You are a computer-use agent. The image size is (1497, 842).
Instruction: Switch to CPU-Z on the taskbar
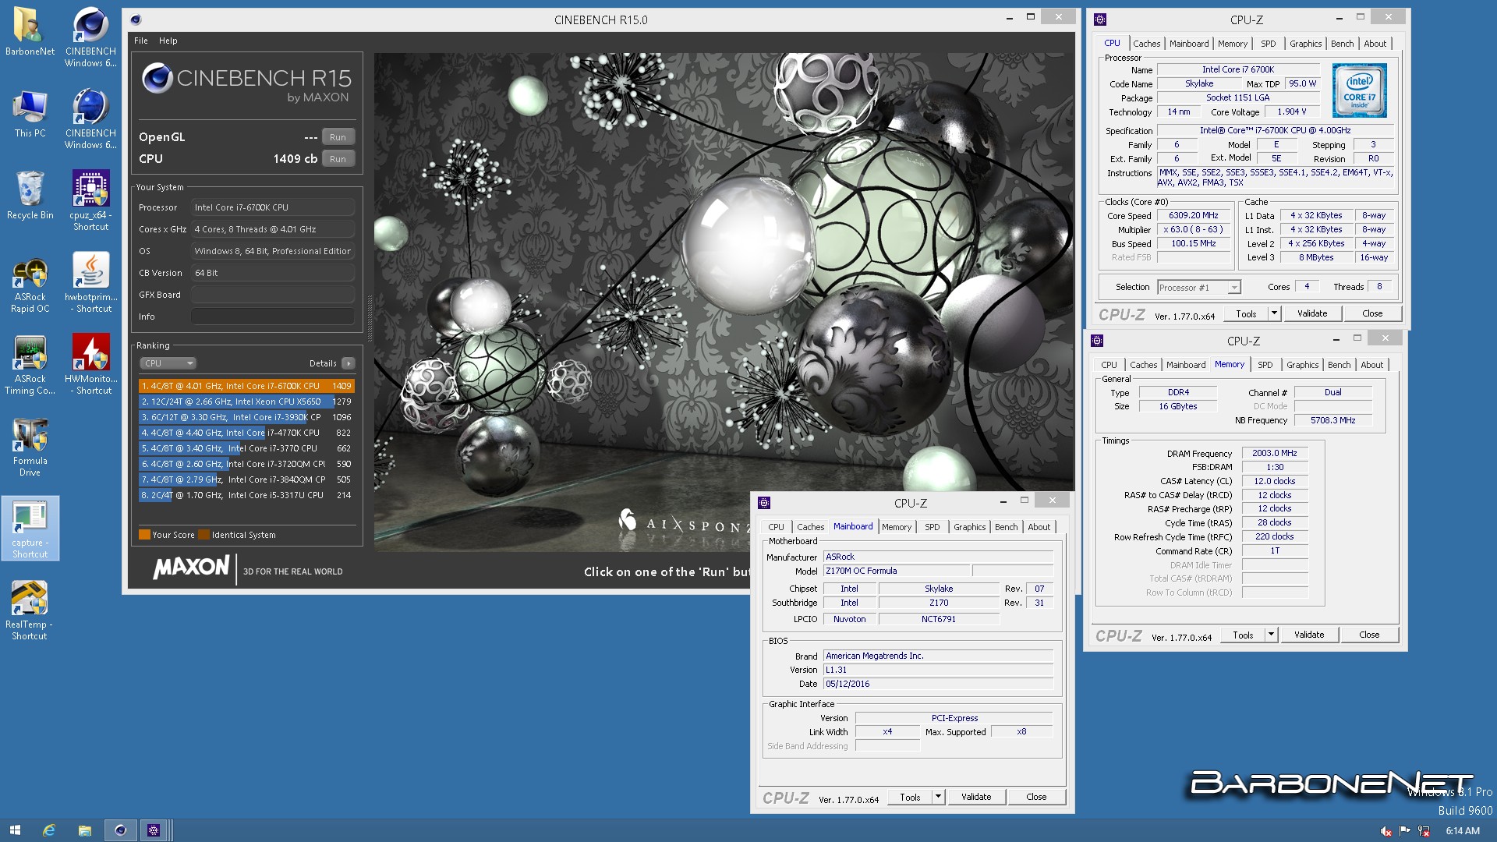pos(154,830)
